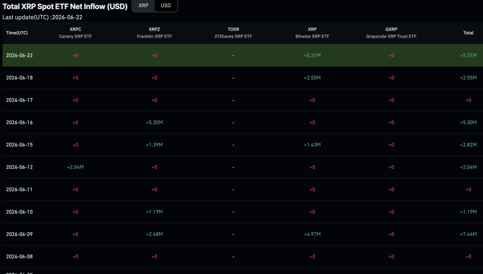Select the 2026-06-11 date cell
Viewport: 483px width, 274px height.
pyautogui.click(x=19, y=189)
